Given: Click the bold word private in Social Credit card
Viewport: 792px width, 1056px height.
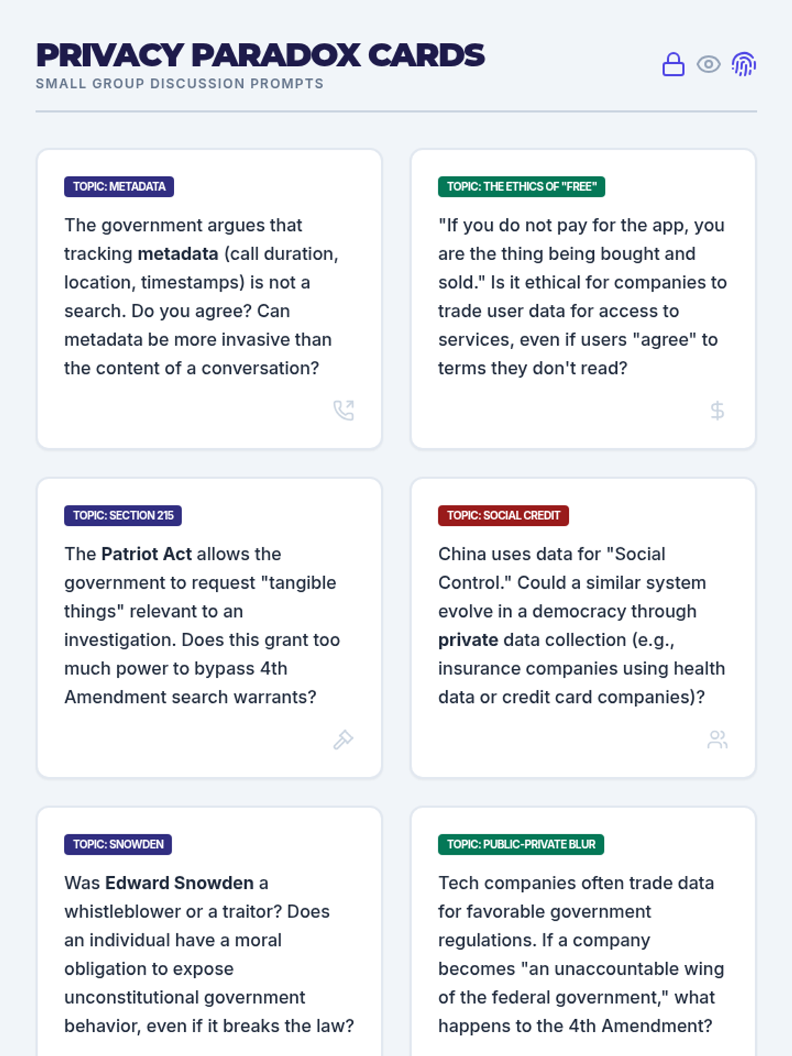Looking at the screenshot, I should click(x=468, y=640).
